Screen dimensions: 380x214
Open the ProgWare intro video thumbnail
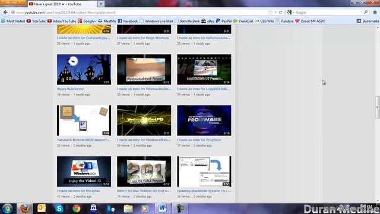click(x=204, y=120)
